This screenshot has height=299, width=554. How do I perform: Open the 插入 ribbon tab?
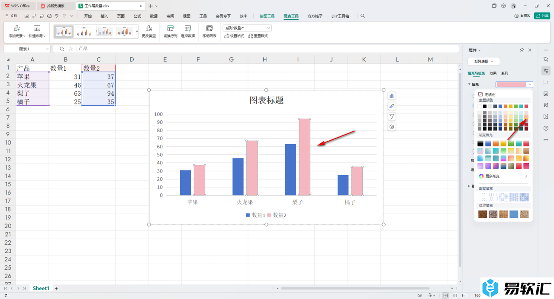(104, 16)
